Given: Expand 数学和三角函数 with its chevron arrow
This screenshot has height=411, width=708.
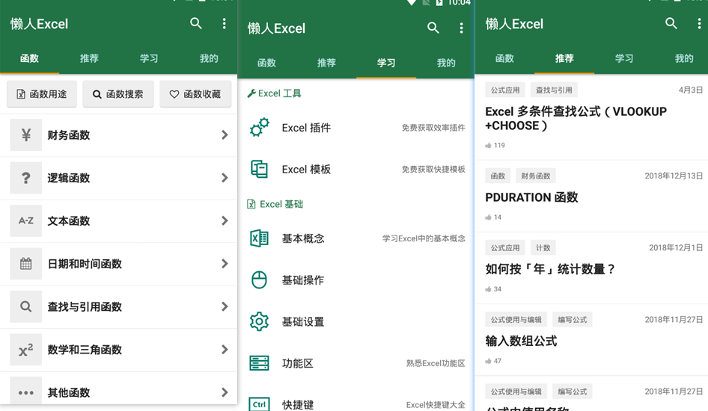Looking at the screenshot, I should tap(225, 350).
